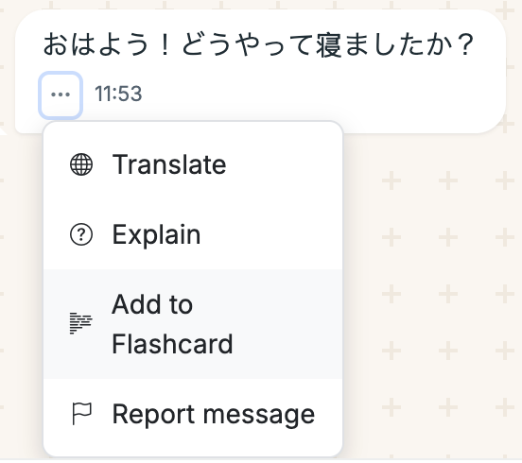
Task: Click the flashcard stack icon
Action: point(81,323)
